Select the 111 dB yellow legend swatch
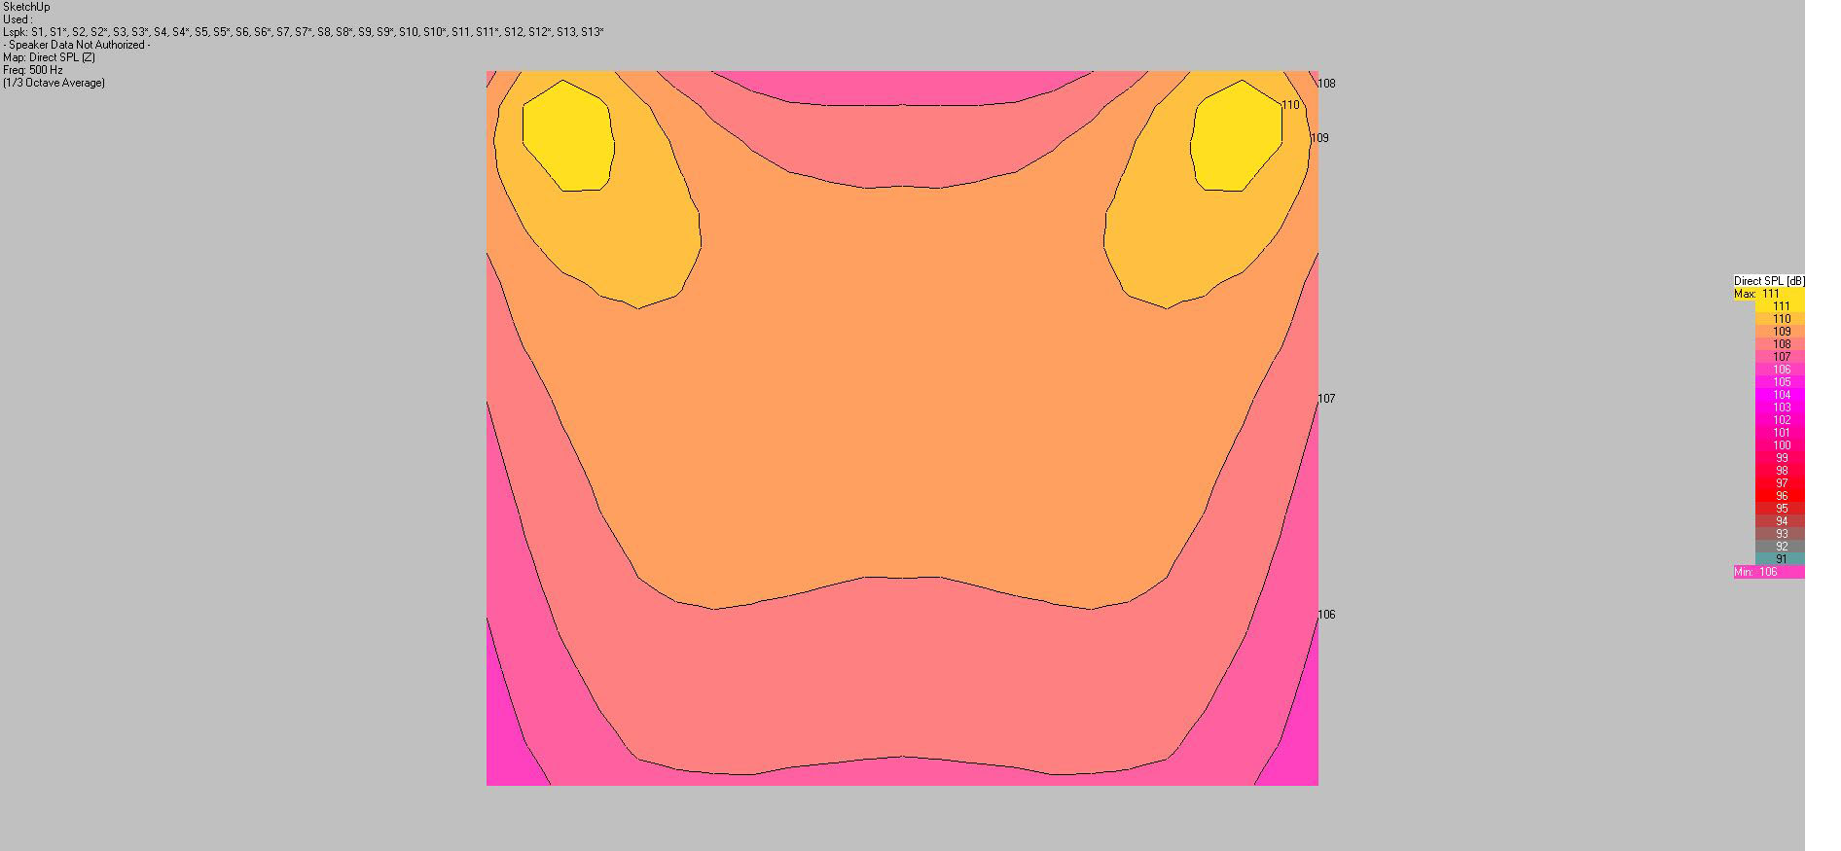The height and width of the screenshot is (851, 1841). click(x=1780, y=306)
